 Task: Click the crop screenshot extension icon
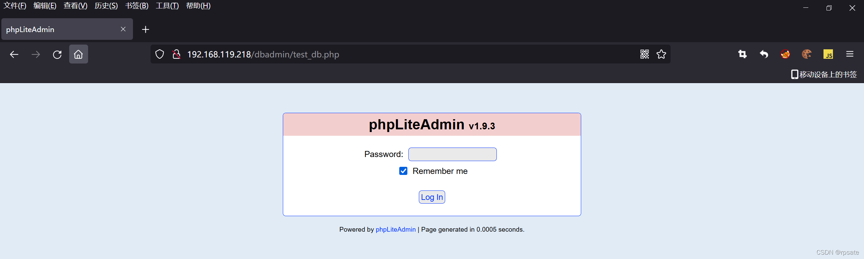[742, 54]
